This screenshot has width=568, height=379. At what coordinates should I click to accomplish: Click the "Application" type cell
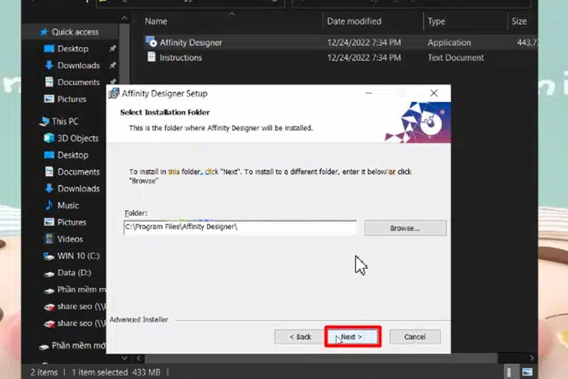point(449,42)
